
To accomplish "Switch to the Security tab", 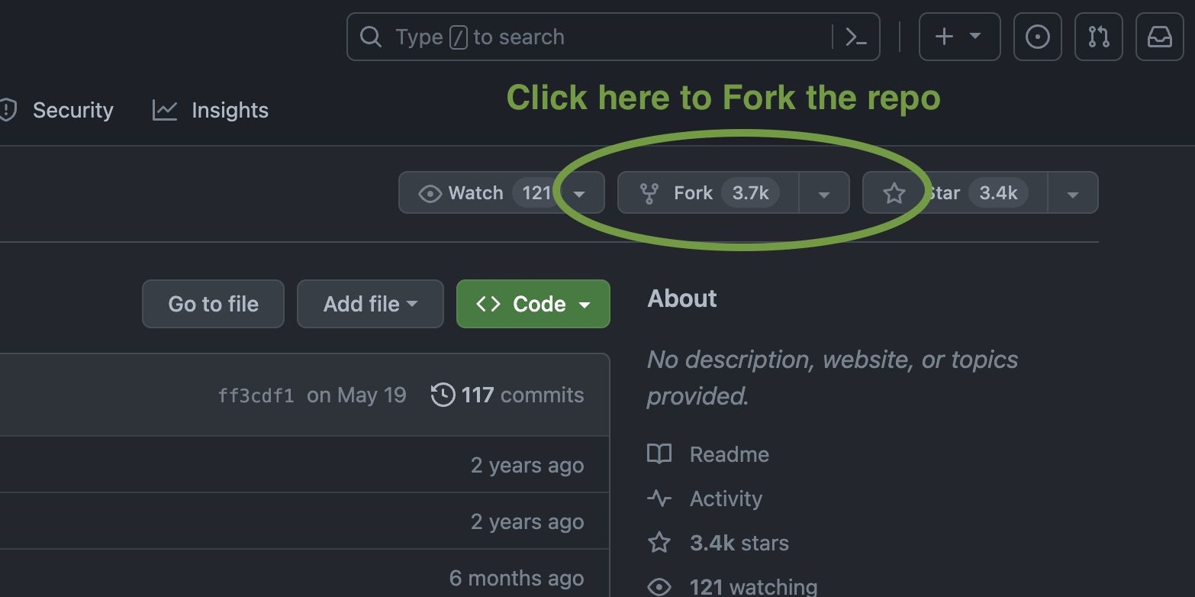I will tap(61, 111).
